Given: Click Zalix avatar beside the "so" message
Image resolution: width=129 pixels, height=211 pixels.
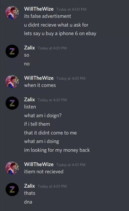Looking at the screenshot, I should coord(12,51).
